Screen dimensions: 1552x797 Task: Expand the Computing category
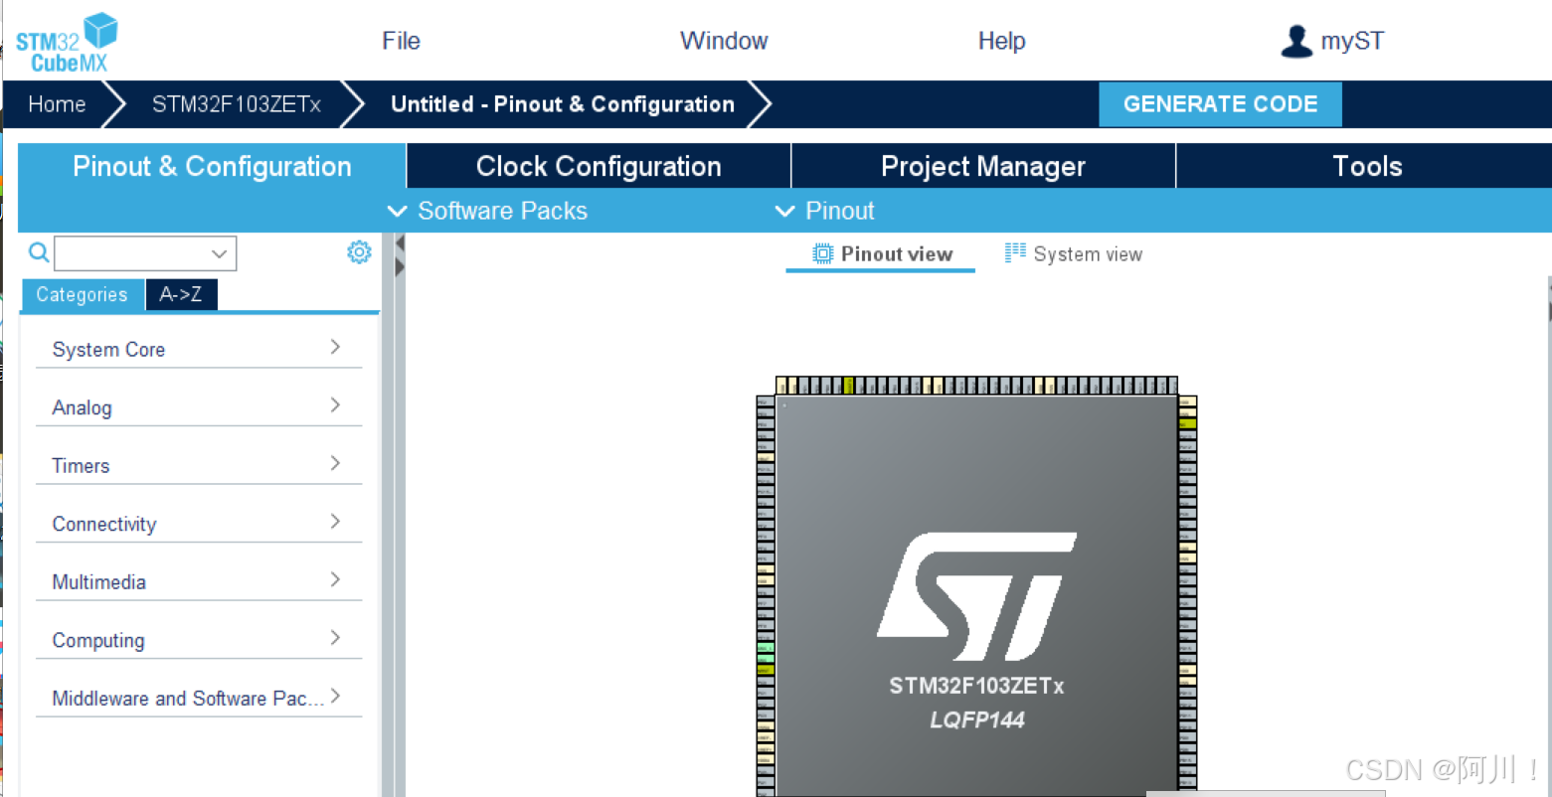[199, 640]
